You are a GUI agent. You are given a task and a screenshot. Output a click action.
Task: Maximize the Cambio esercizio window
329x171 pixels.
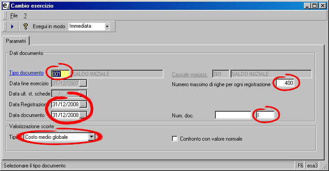pyautogui.click(x=315, y=6)
